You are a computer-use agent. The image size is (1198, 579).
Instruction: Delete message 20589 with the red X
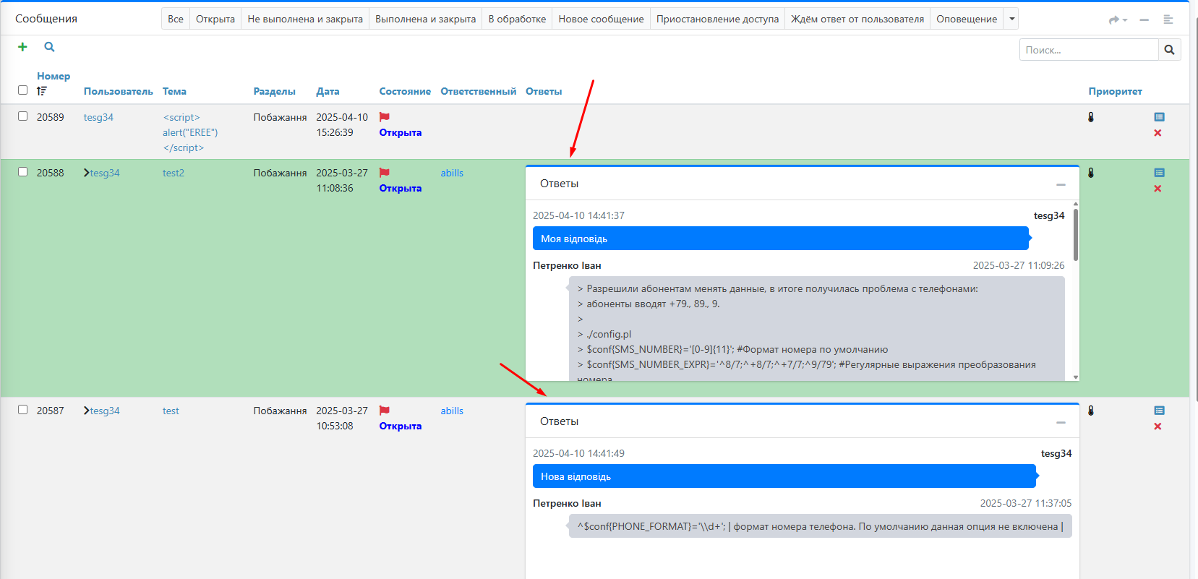[1158, 133]
